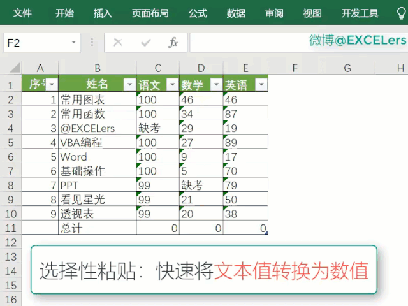This screenshot has width=408, height=306.
Task: Open the 序号 column filter dropdown
Action: coord(52,84)
